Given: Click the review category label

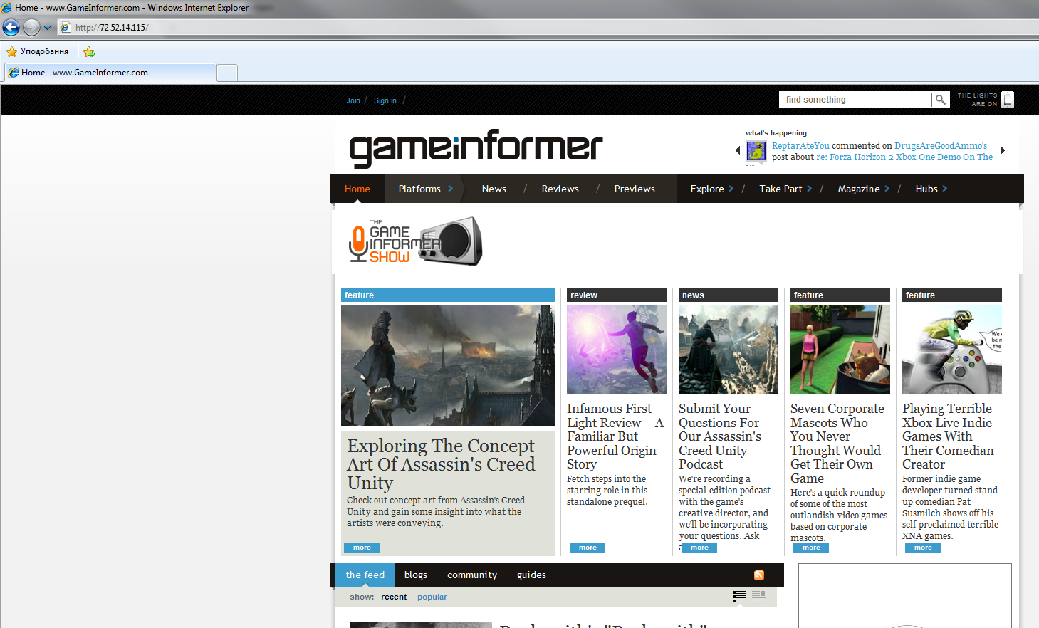Looking at the screenshot, I should (617, 295).
